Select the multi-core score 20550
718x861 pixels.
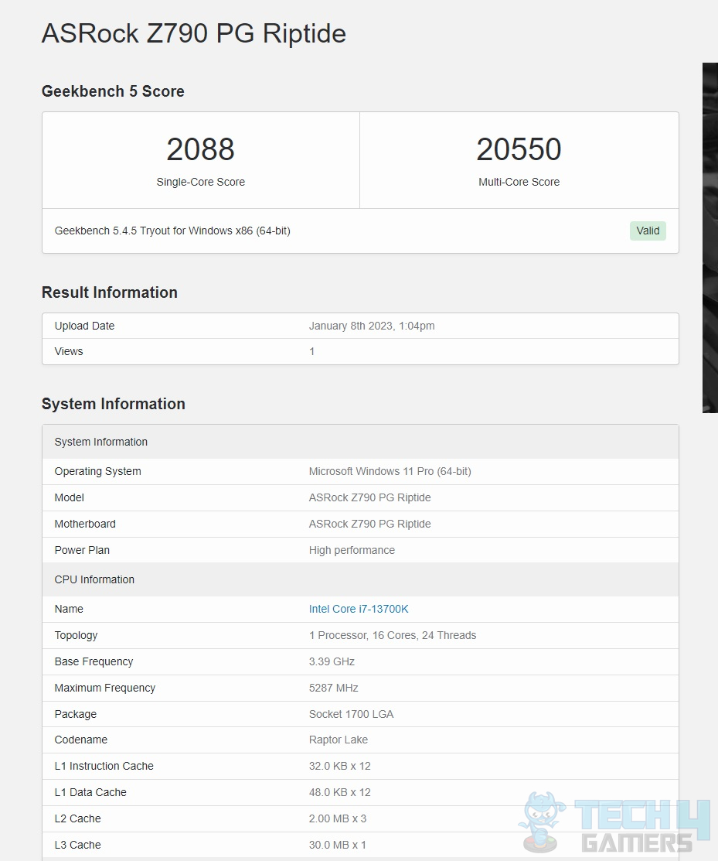[519, 149]
